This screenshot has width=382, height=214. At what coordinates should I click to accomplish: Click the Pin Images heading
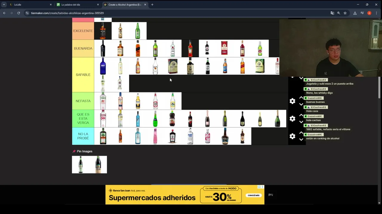[x=84, y=151]
